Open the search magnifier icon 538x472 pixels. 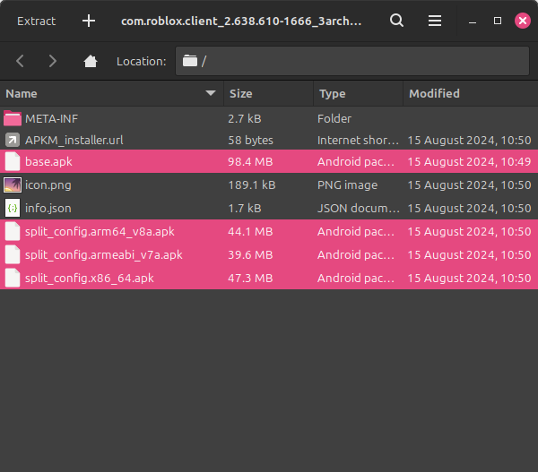pyautogui.click(x=396, y=21)
